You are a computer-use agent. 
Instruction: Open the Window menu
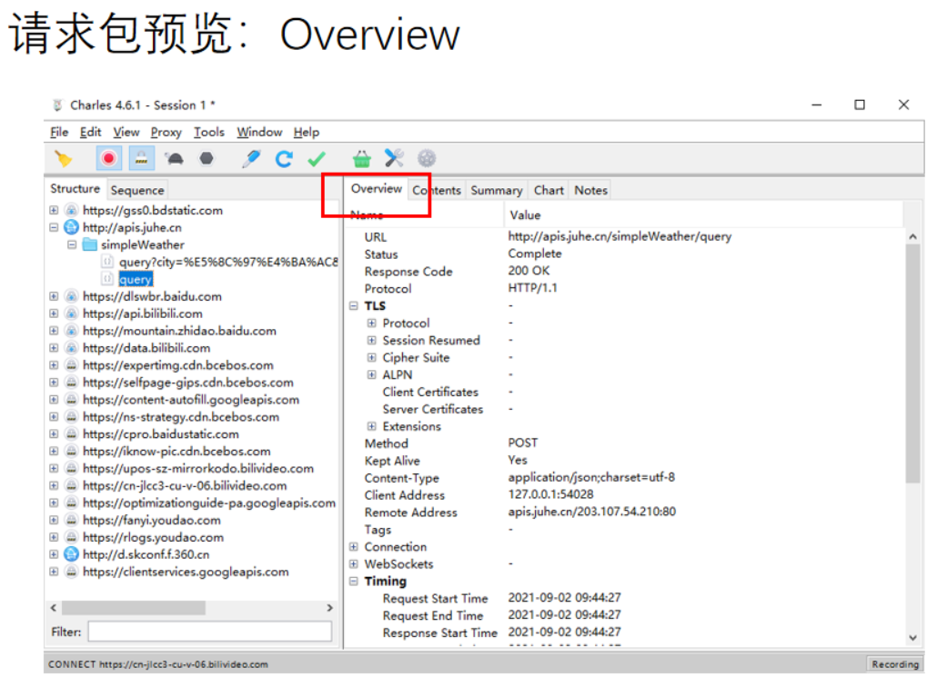pos(259,132)
